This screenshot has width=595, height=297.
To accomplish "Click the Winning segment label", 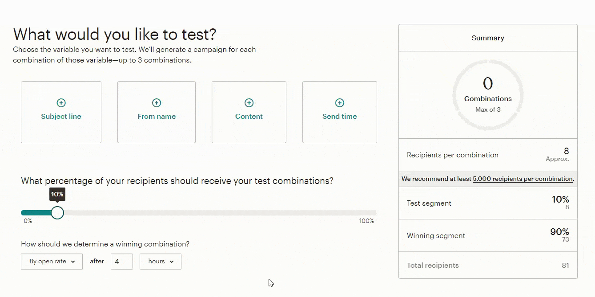I will 436,236.
